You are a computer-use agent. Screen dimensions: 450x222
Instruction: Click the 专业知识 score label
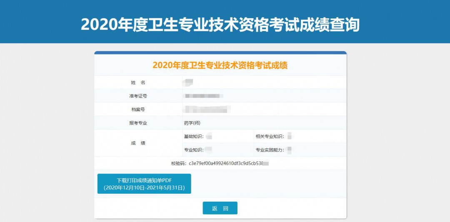click(194, 150)
